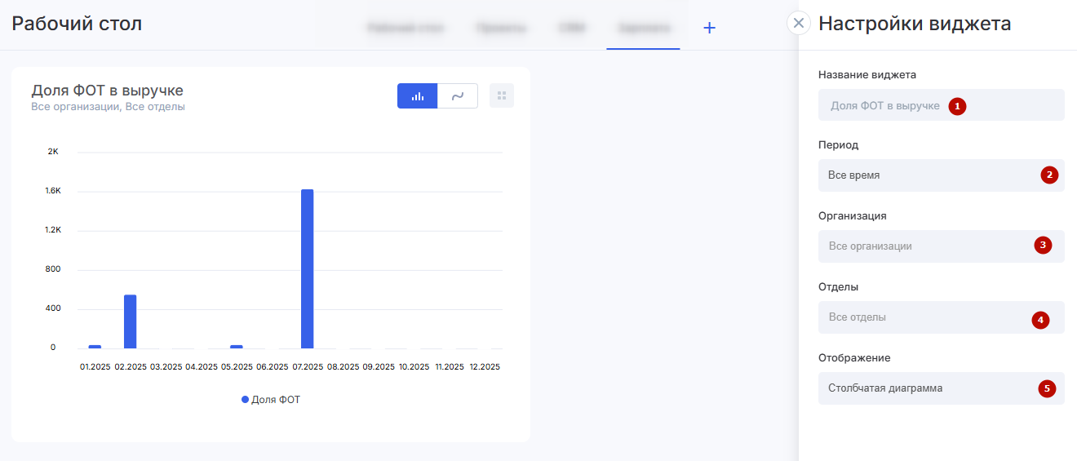The width and height of the screenshot is (1077, 461).
Task: Click the tallest bar for 07.2025
Action: 307,269
